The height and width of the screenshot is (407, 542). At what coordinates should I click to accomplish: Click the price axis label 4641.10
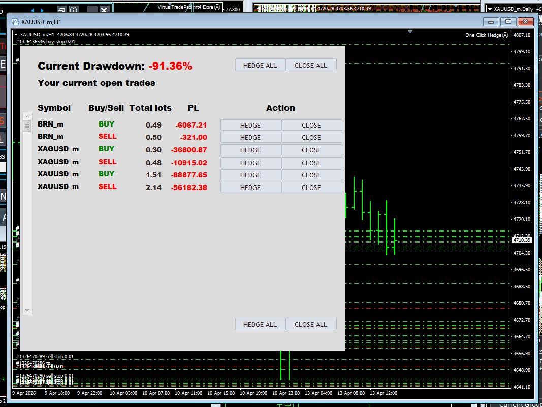click(x=522, y=387)
